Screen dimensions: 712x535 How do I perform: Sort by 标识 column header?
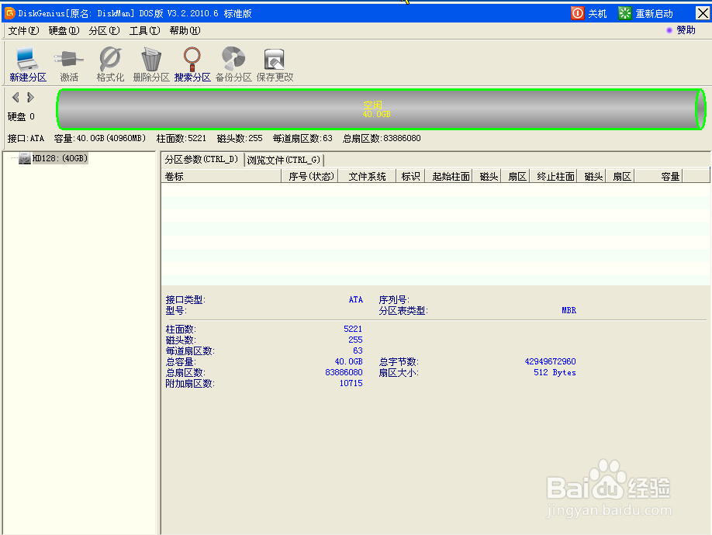[x=410, y=177]
